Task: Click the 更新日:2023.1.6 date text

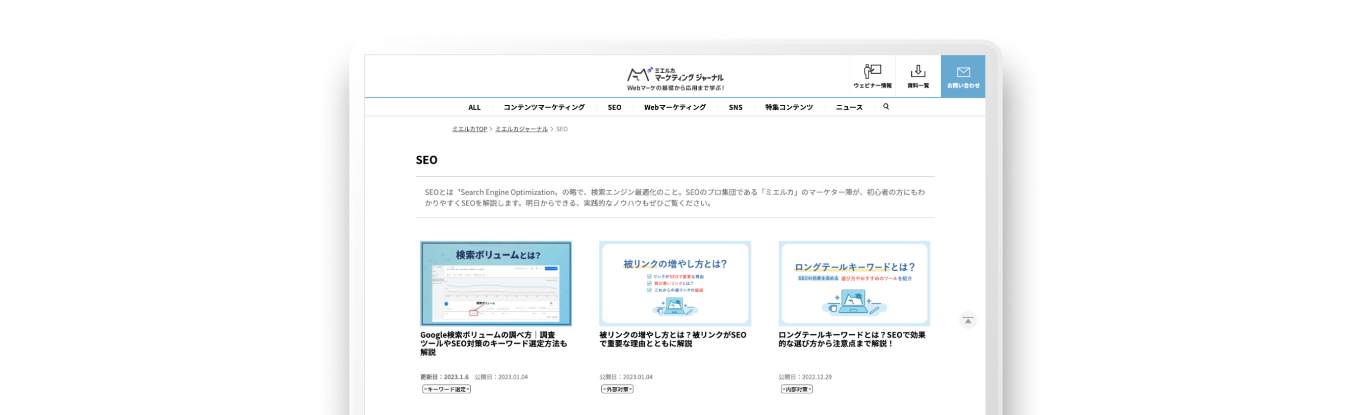Action: click(x=444, y=377)
